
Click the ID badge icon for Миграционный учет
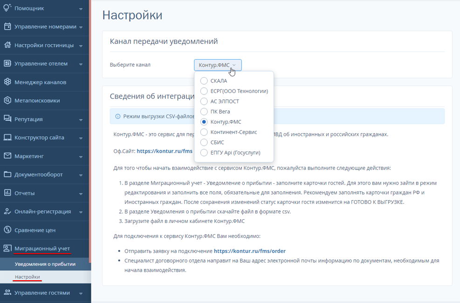[7, 248]
